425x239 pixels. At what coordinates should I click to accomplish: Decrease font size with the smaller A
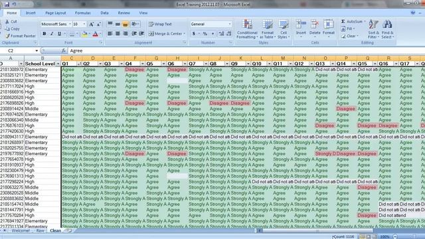99,25
